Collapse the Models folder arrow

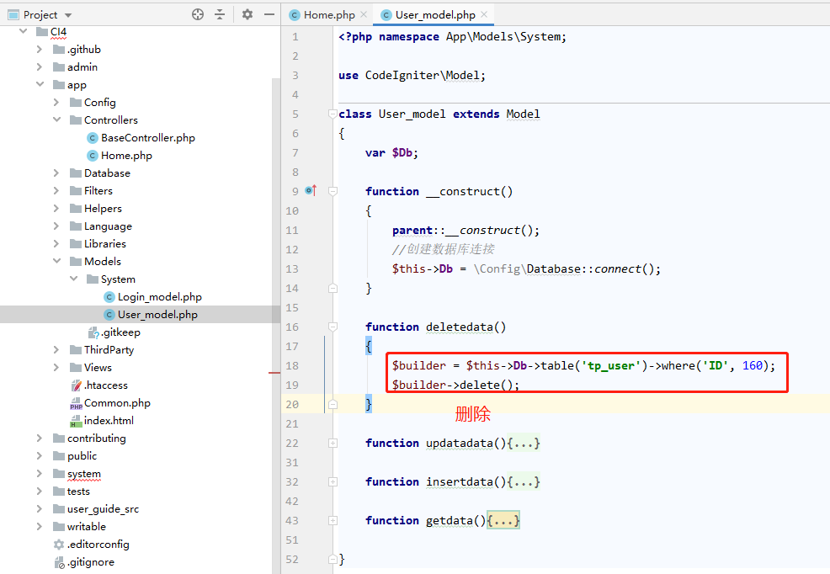[56, 262]
